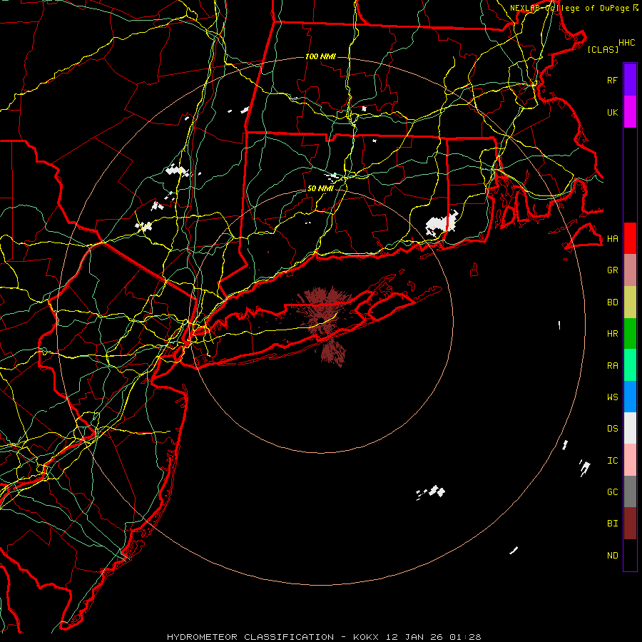The width and height of the screenshot is (642, 642).
Task: Click the RF purple legend swatch
Action: tap(630, 80)
